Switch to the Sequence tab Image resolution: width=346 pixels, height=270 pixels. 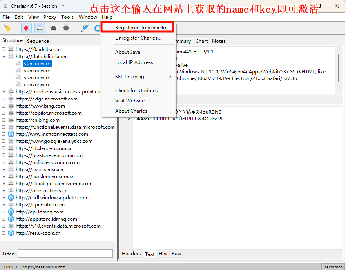[x=38, y=41]
